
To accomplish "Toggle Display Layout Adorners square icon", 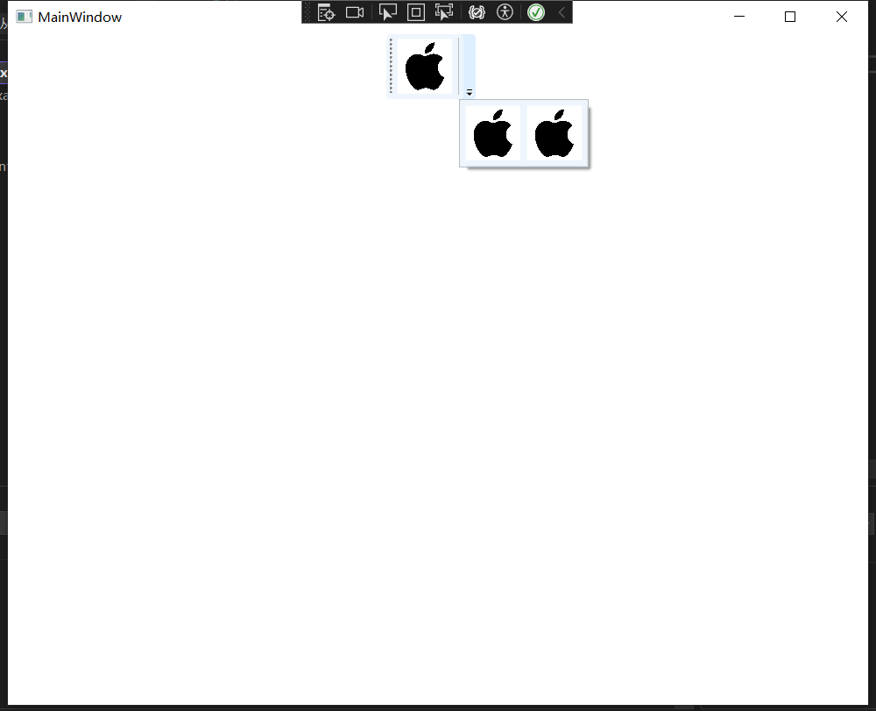I will [x=415, y=12].
